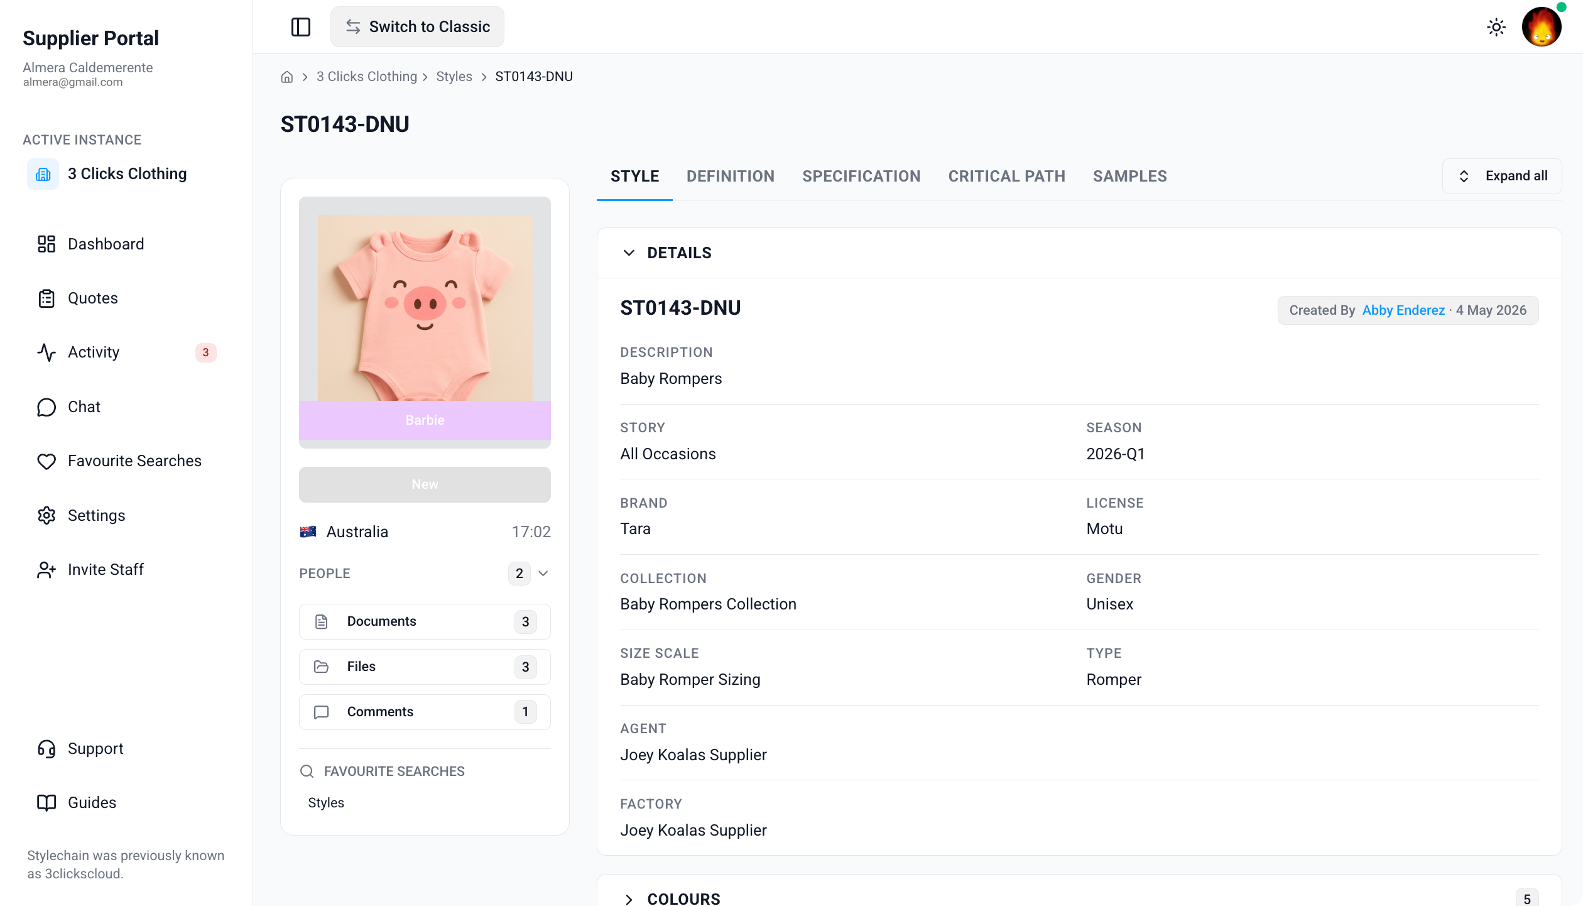Screen dimensions: 1583x906
Task: Click the Switch to Classic arrows icon
Action: [353, 26]
